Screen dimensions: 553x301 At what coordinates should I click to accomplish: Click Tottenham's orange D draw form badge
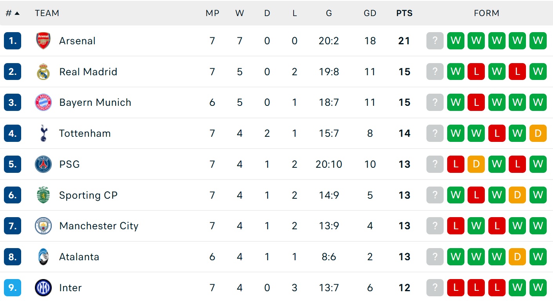click(538, 133)
